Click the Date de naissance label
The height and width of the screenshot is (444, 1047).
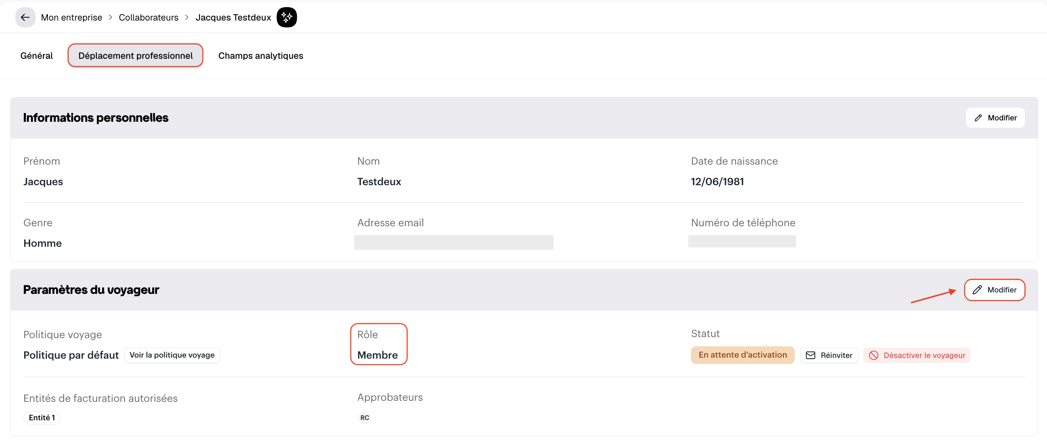(734, 161)
